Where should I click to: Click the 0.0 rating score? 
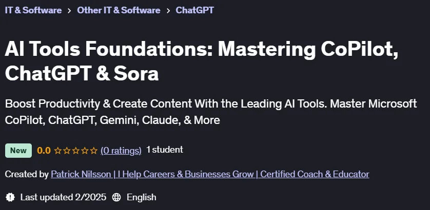point(44,151)
